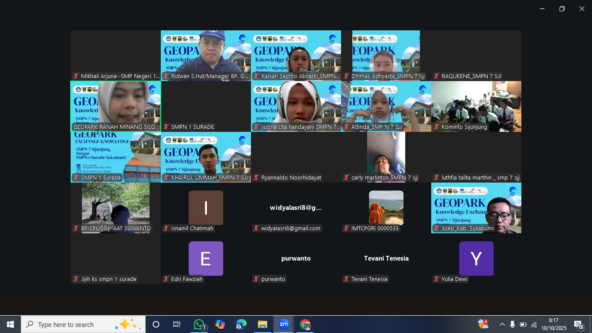Click the microphone icon in system tray
The width and height of the screenshot is (592, 333).
(x=513, y=324)
